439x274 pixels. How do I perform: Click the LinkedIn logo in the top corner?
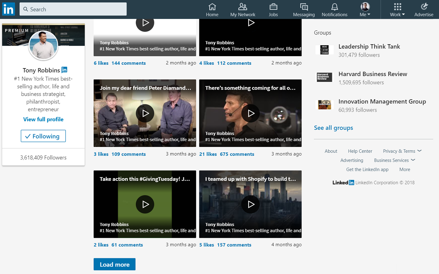[8, 9]
